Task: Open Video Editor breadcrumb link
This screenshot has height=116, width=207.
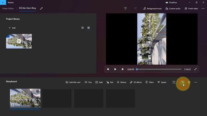Action: click(8, 9)
